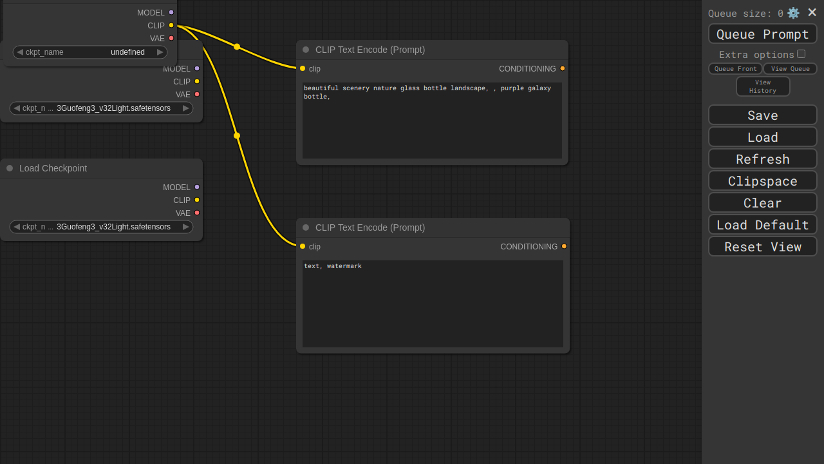824x464 pixels.
Task: Enable the Extra options checkbox
Action: (801, 54)
